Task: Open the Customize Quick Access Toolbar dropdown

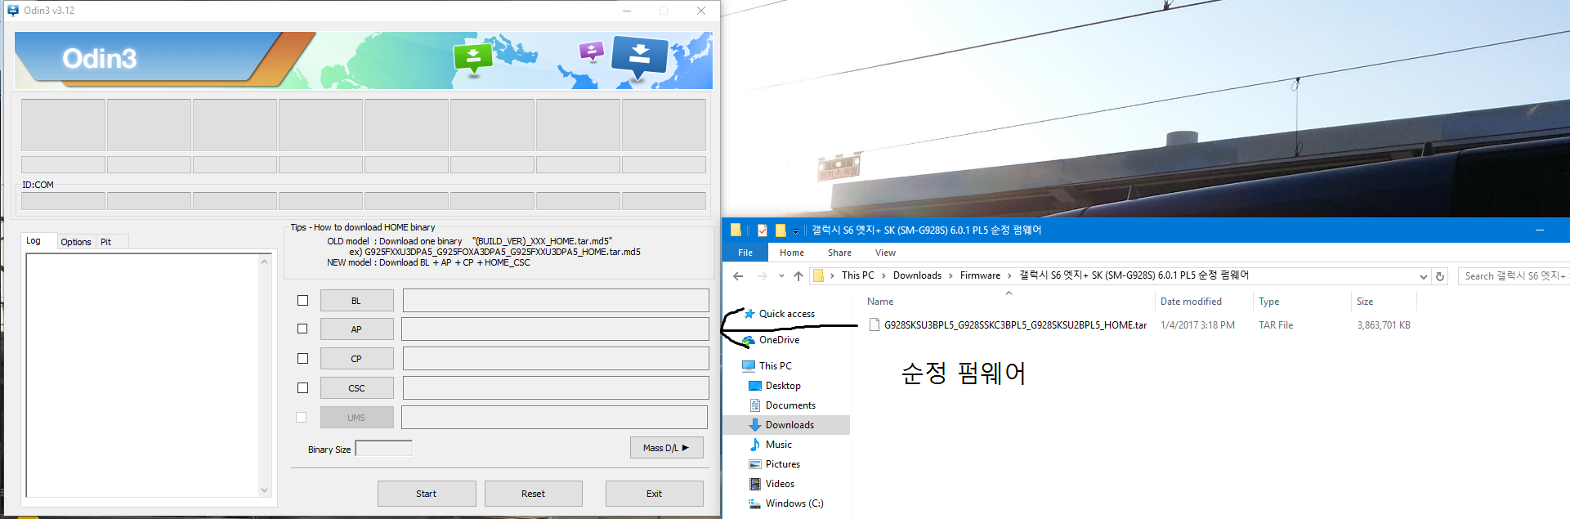Action: 795,231
